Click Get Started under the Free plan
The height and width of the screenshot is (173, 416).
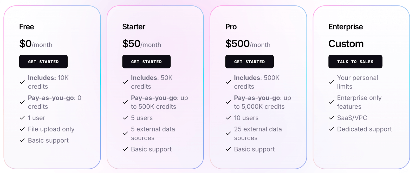coord(43,62)
